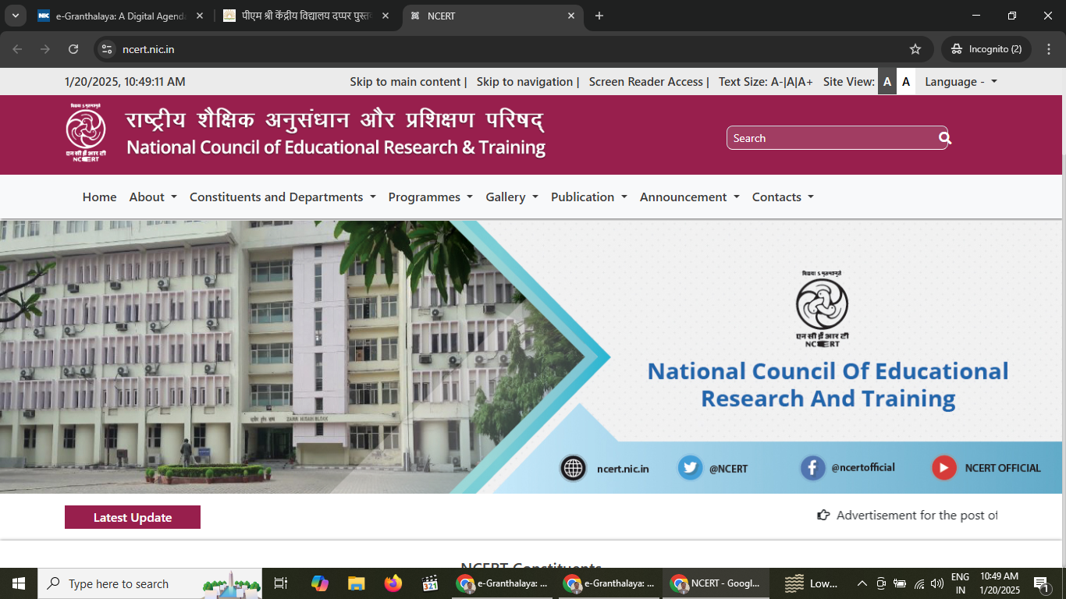This screenshot has width=1066, height=599.
Task: Expand the Announcement menu
Action: click(690, 197)
